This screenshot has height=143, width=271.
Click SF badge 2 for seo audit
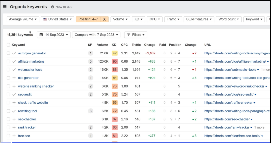click(90, 94)
